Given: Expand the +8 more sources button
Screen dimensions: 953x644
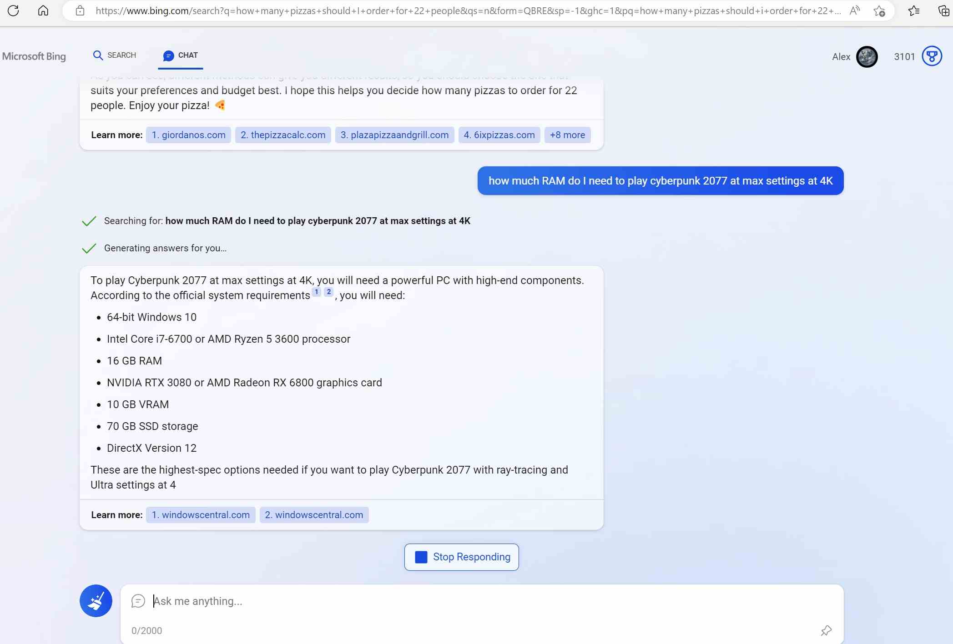Looking at the screenshot, I should click(568, 135).
